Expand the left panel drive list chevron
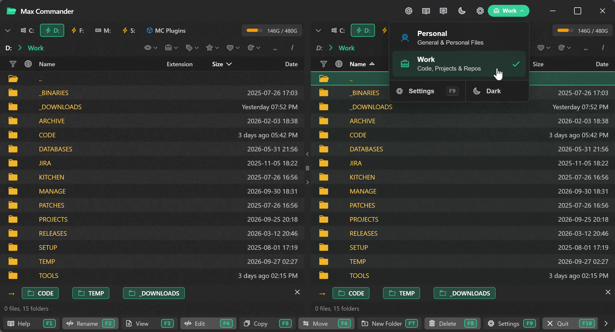This screenshot has height=332, width=615. click(8, 31)
